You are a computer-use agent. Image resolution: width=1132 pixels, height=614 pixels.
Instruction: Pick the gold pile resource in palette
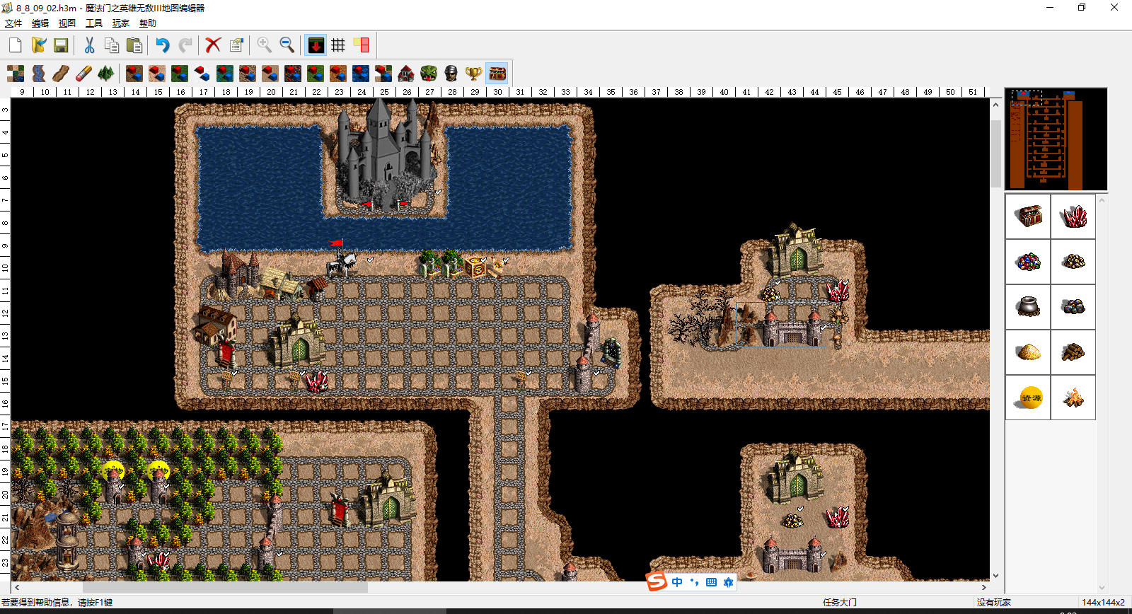click(1073, 262)
